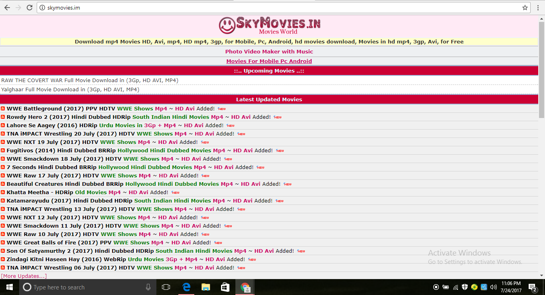The image size is (545, 295).
Task: Open TNA iMPACT Wrestling 06 July (2017) link
Action: point(71,267)
